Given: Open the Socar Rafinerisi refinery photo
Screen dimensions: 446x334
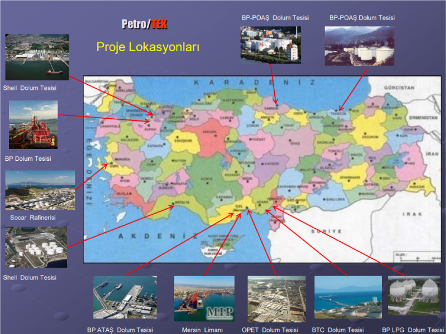Looking at the screenshot, I should (x=40, y=190).
